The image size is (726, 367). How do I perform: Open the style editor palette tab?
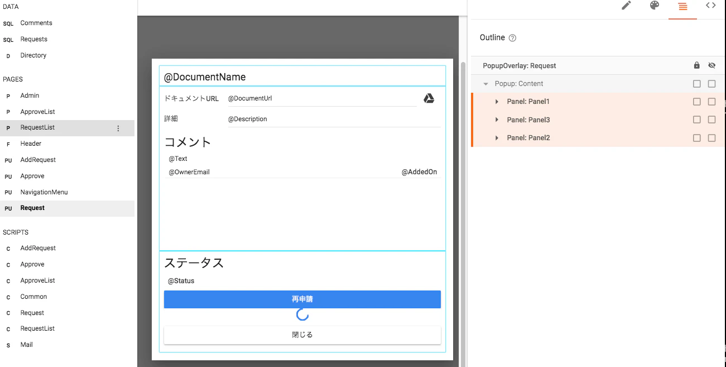pyautogui.click(x=655, y=6)
